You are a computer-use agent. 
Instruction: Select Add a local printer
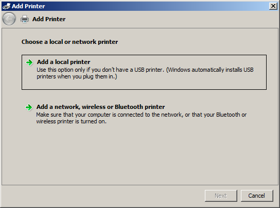coord(63,62)
